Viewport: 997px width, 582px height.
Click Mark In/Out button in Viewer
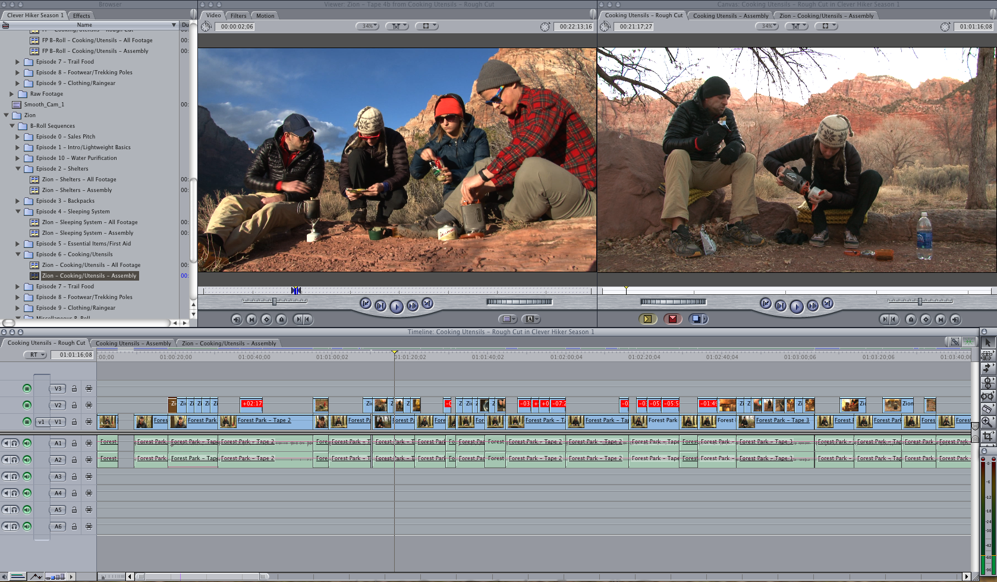pyautogui.click(x=303, y=319)
